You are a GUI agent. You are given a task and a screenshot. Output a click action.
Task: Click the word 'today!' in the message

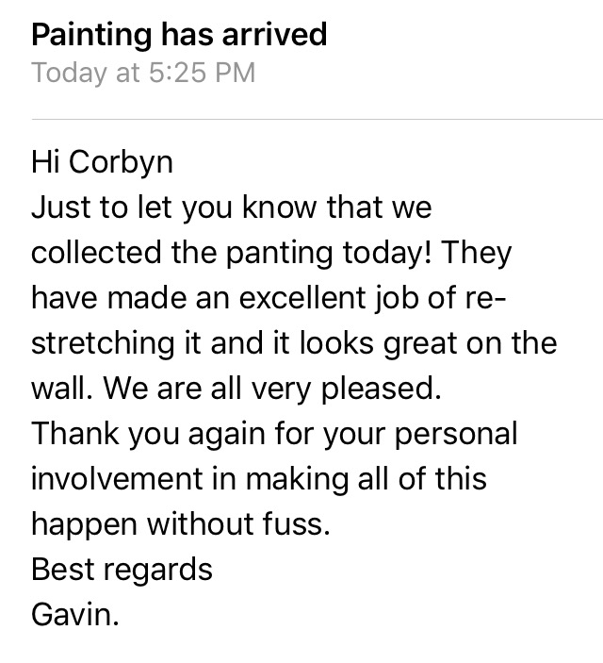tap(387, 253)
